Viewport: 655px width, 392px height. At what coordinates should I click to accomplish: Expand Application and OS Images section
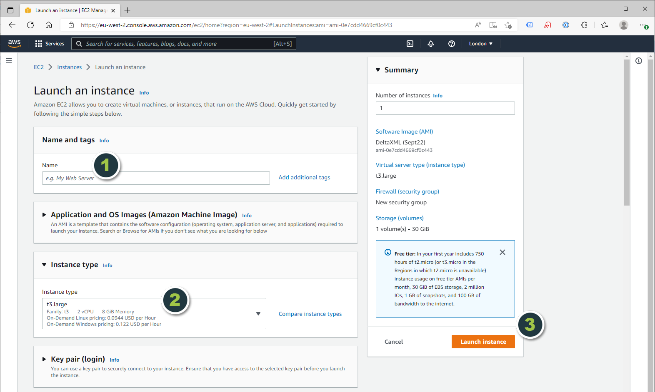[44, 215]
